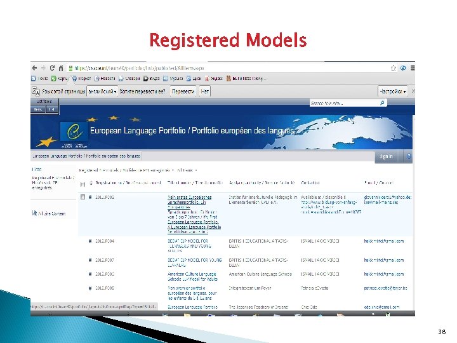Image resolution: width=457 pixels, height=343 pixels.
Task: Open the Диск bookmark
Action: tap(194, 79)
